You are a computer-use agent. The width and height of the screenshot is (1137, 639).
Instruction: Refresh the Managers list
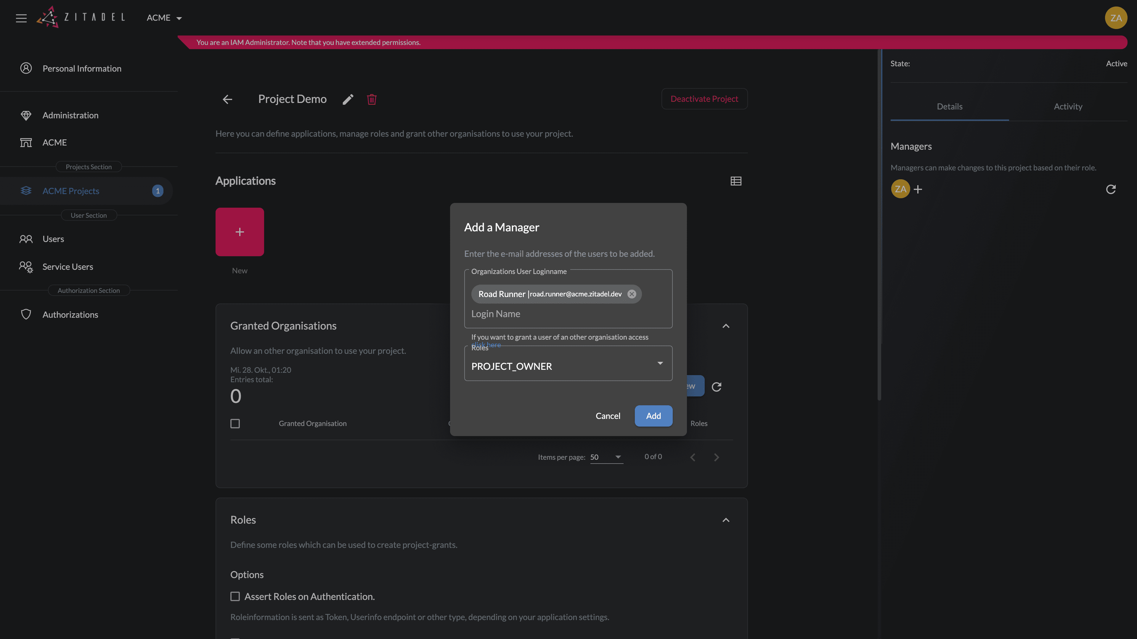(x=1111, y=189)
